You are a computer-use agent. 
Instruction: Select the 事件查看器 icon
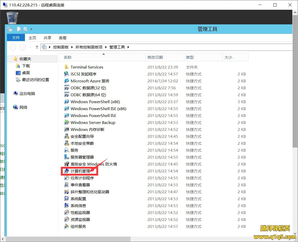pyautogui.click(x=66, y=185)
